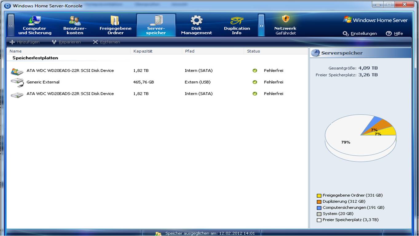Click the Windows Home Server logo
Screen dimensions: 419x236
tap(375, 20)
